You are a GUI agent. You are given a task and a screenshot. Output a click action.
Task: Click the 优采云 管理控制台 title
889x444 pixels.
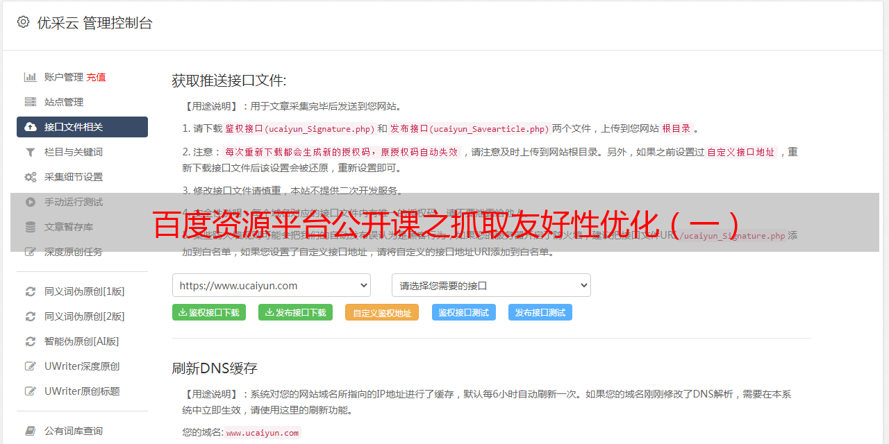point(94,23)
